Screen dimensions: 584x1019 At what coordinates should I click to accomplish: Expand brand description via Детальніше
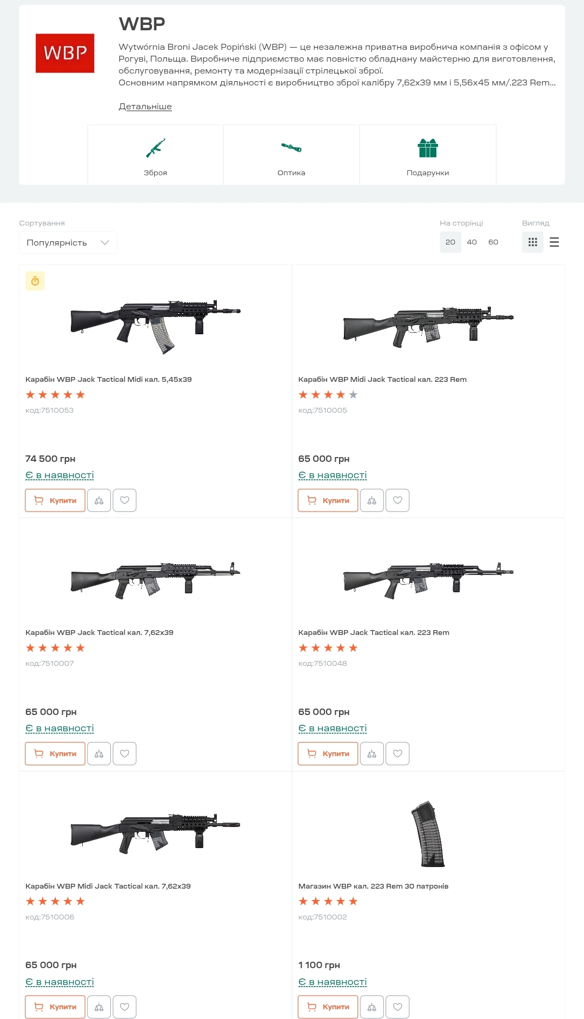tap(145, 107)
